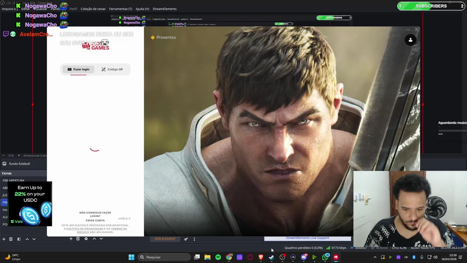This screenshot has width=467, height=263.
Task: Move scene down with arrow icon
Action: (x=34, y=239)
